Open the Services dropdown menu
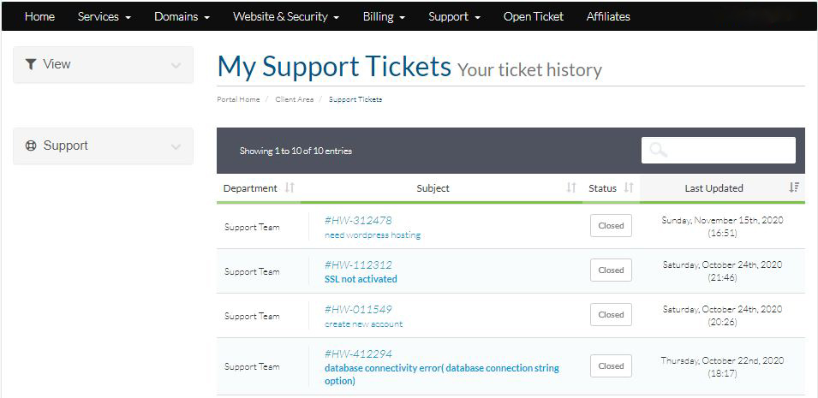Image resolution: width=818 pixels, height=398 pixels. (x=104, y=16)
